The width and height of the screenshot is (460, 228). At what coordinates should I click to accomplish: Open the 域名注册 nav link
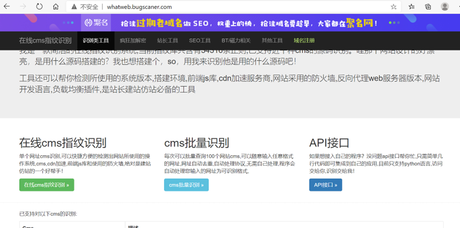click(x=304, y=40)
